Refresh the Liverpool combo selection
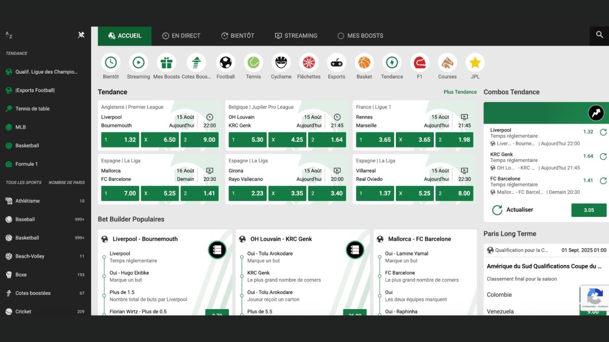The height and width of the screenshot is (342, 609). point(603,132)
